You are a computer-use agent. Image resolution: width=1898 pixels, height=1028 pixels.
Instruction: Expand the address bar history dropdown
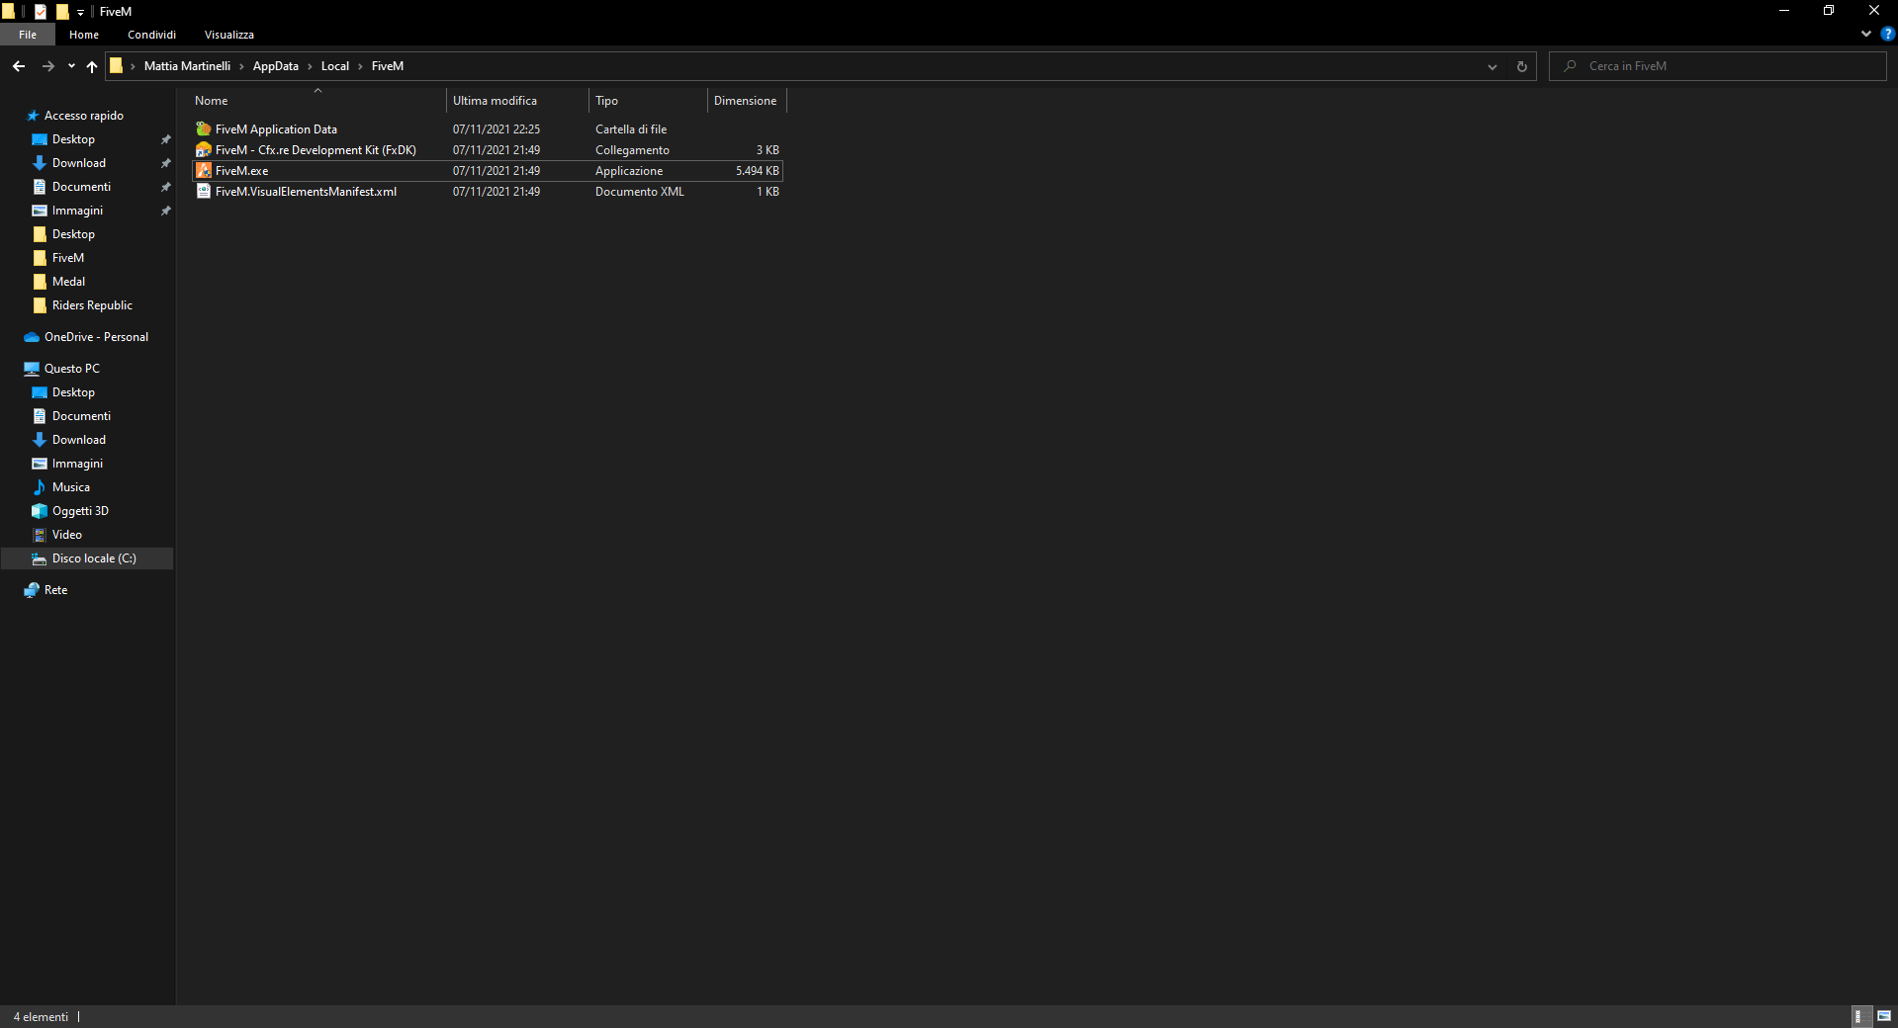coord(1491,66)
